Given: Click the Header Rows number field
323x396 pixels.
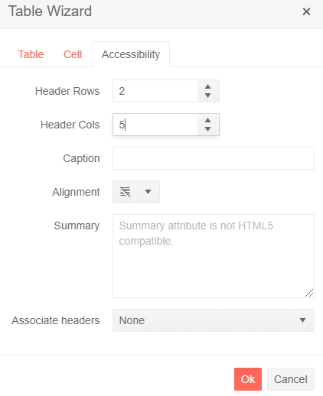Looking at the screenshot, I should click(155, 91).
